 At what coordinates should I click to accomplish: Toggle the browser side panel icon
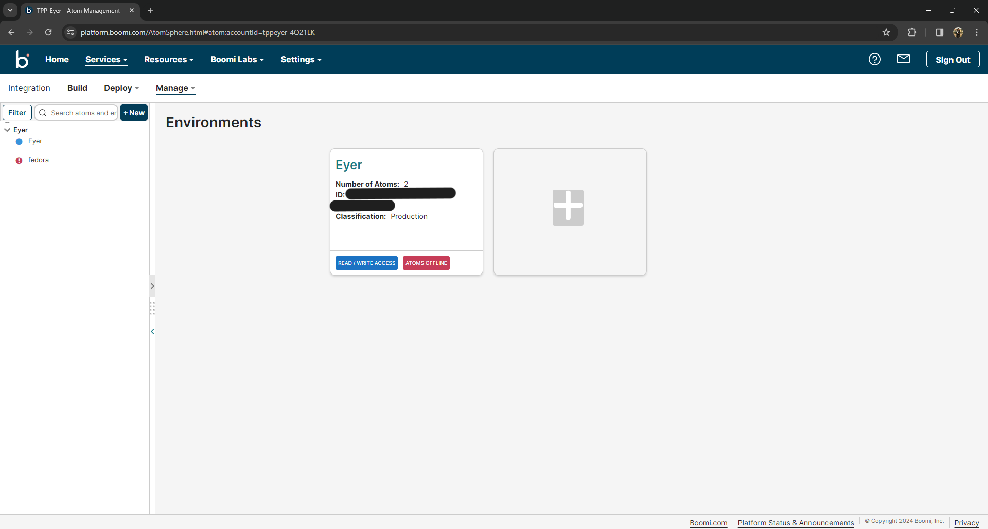(940, 32)
